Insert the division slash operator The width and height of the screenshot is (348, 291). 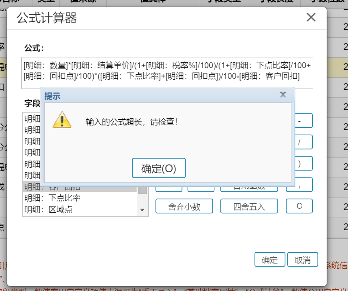304,142
